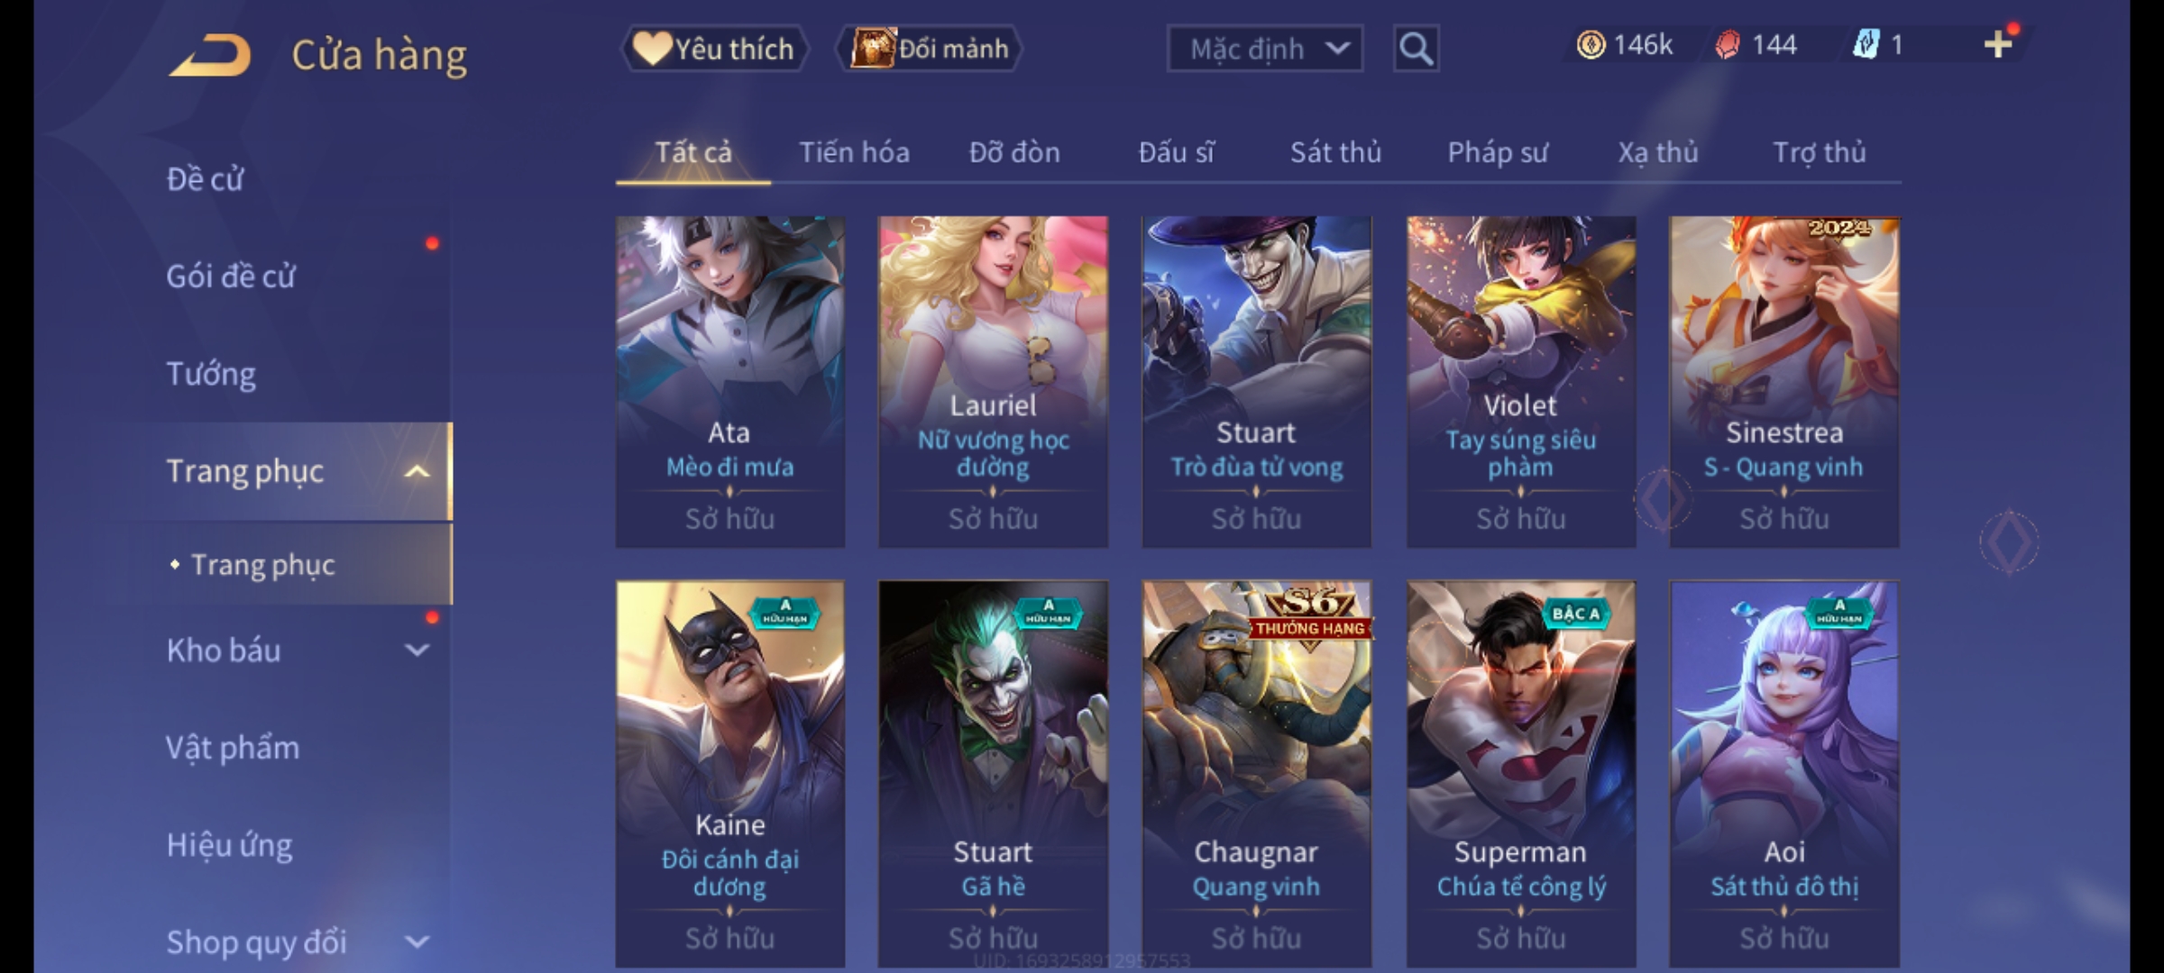The image size is (2164, 973).
Task: Open the Tướng sidebar category
Action: 211,373
